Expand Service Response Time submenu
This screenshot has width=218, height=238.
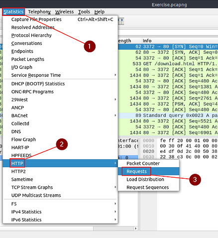click(60, 75)
